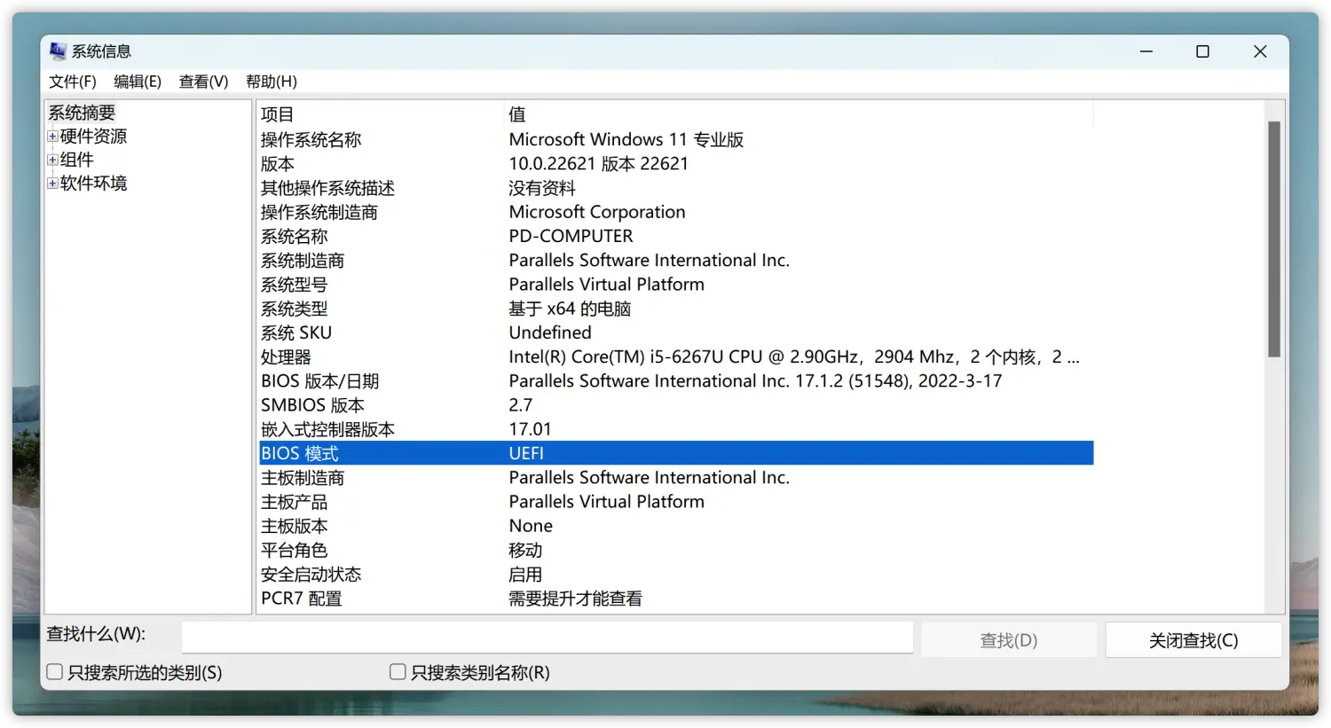Click the 查找(D) button
Viewport: 1331px width, 728px height.
(x=1009, y=640)
